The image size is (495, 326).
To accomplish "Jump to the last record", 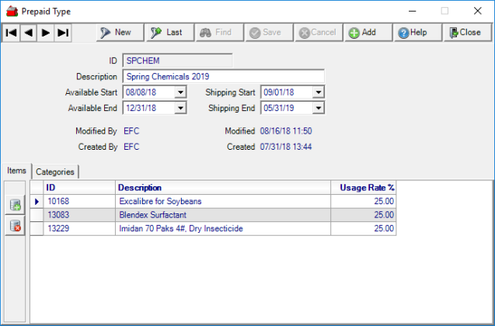I will point(63,33).
